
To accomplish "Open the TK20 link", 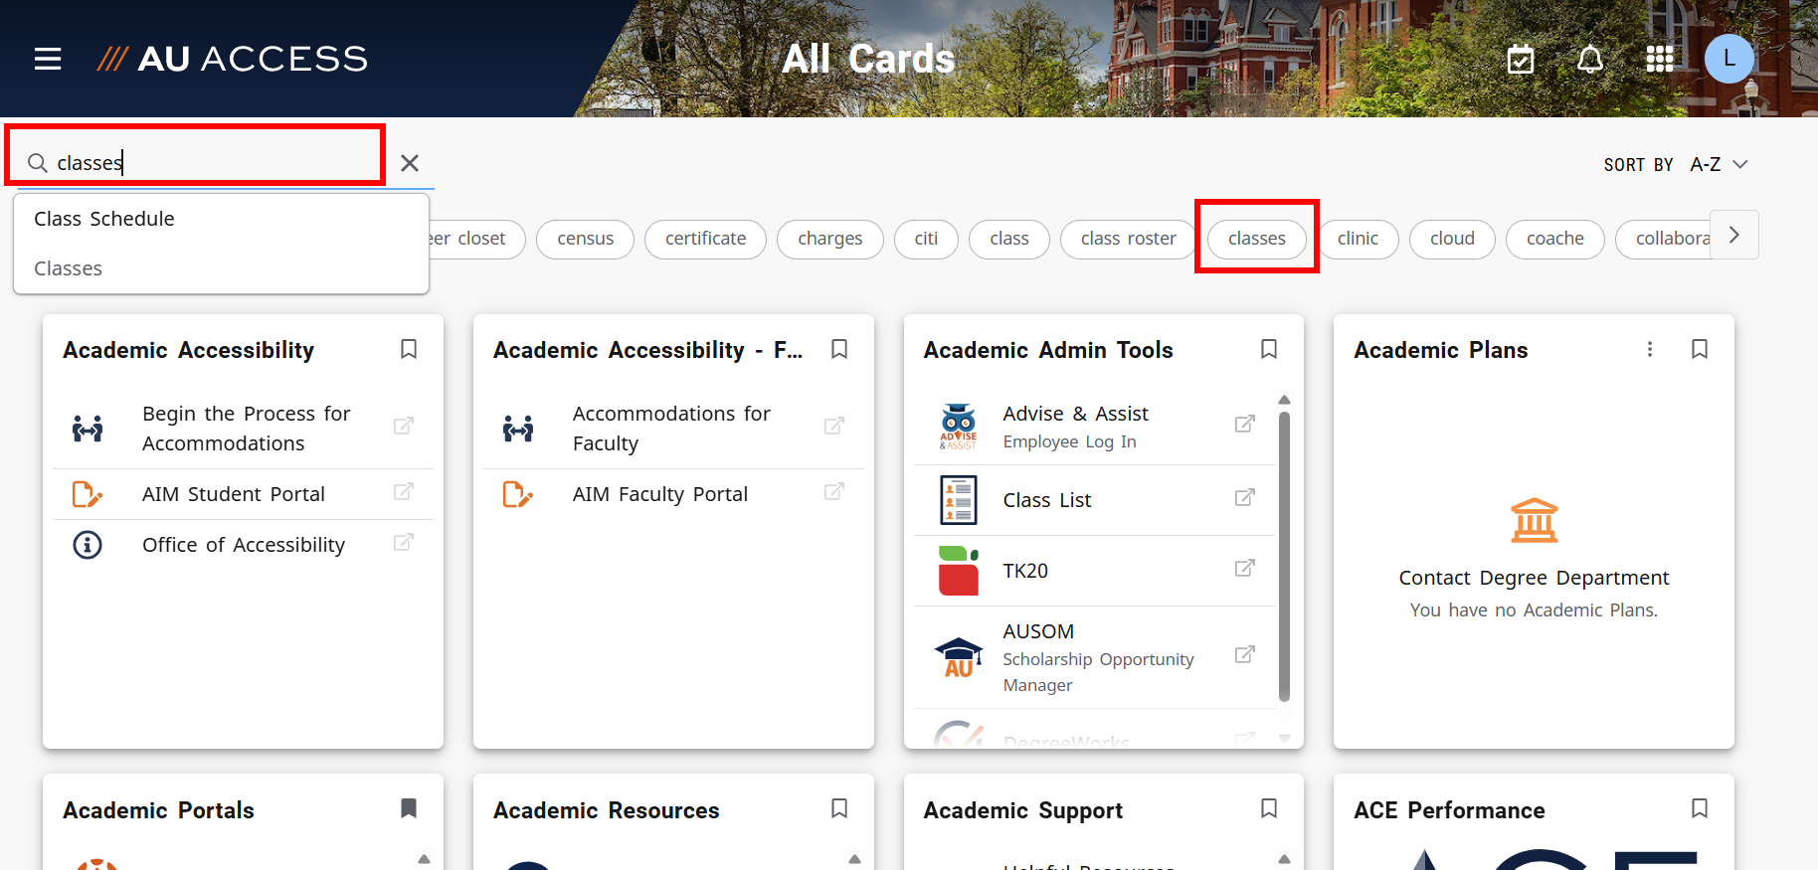I will click(x=1094, y=571).
